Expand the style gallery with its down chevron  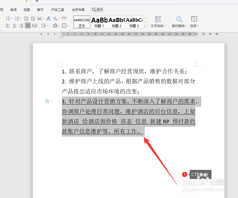tap(144, 26)
